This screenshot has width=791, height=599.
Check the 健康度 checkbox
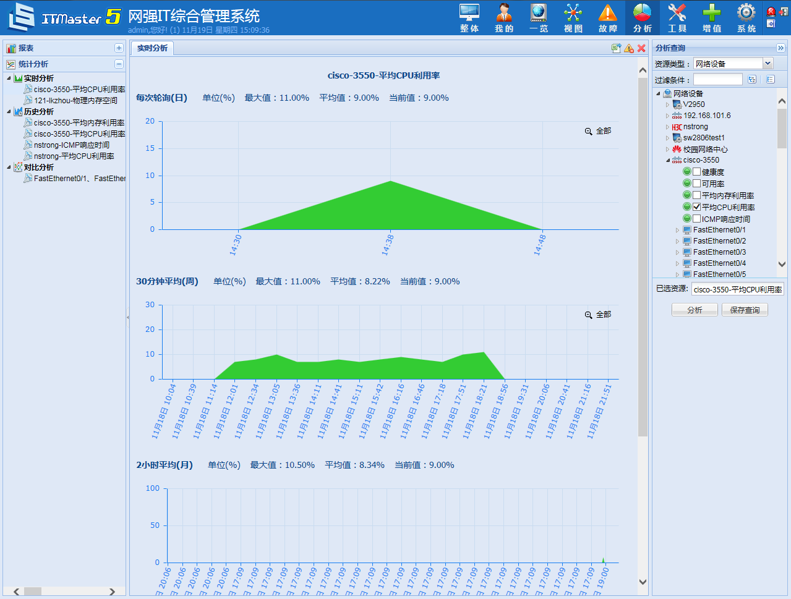coord(697,172)
